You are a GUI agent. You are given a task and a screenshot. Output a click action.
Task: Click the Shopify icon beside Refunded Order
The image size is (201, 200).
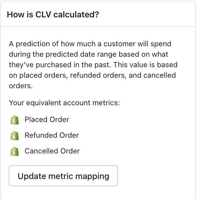pyautogui.click(x=13, y=135)
